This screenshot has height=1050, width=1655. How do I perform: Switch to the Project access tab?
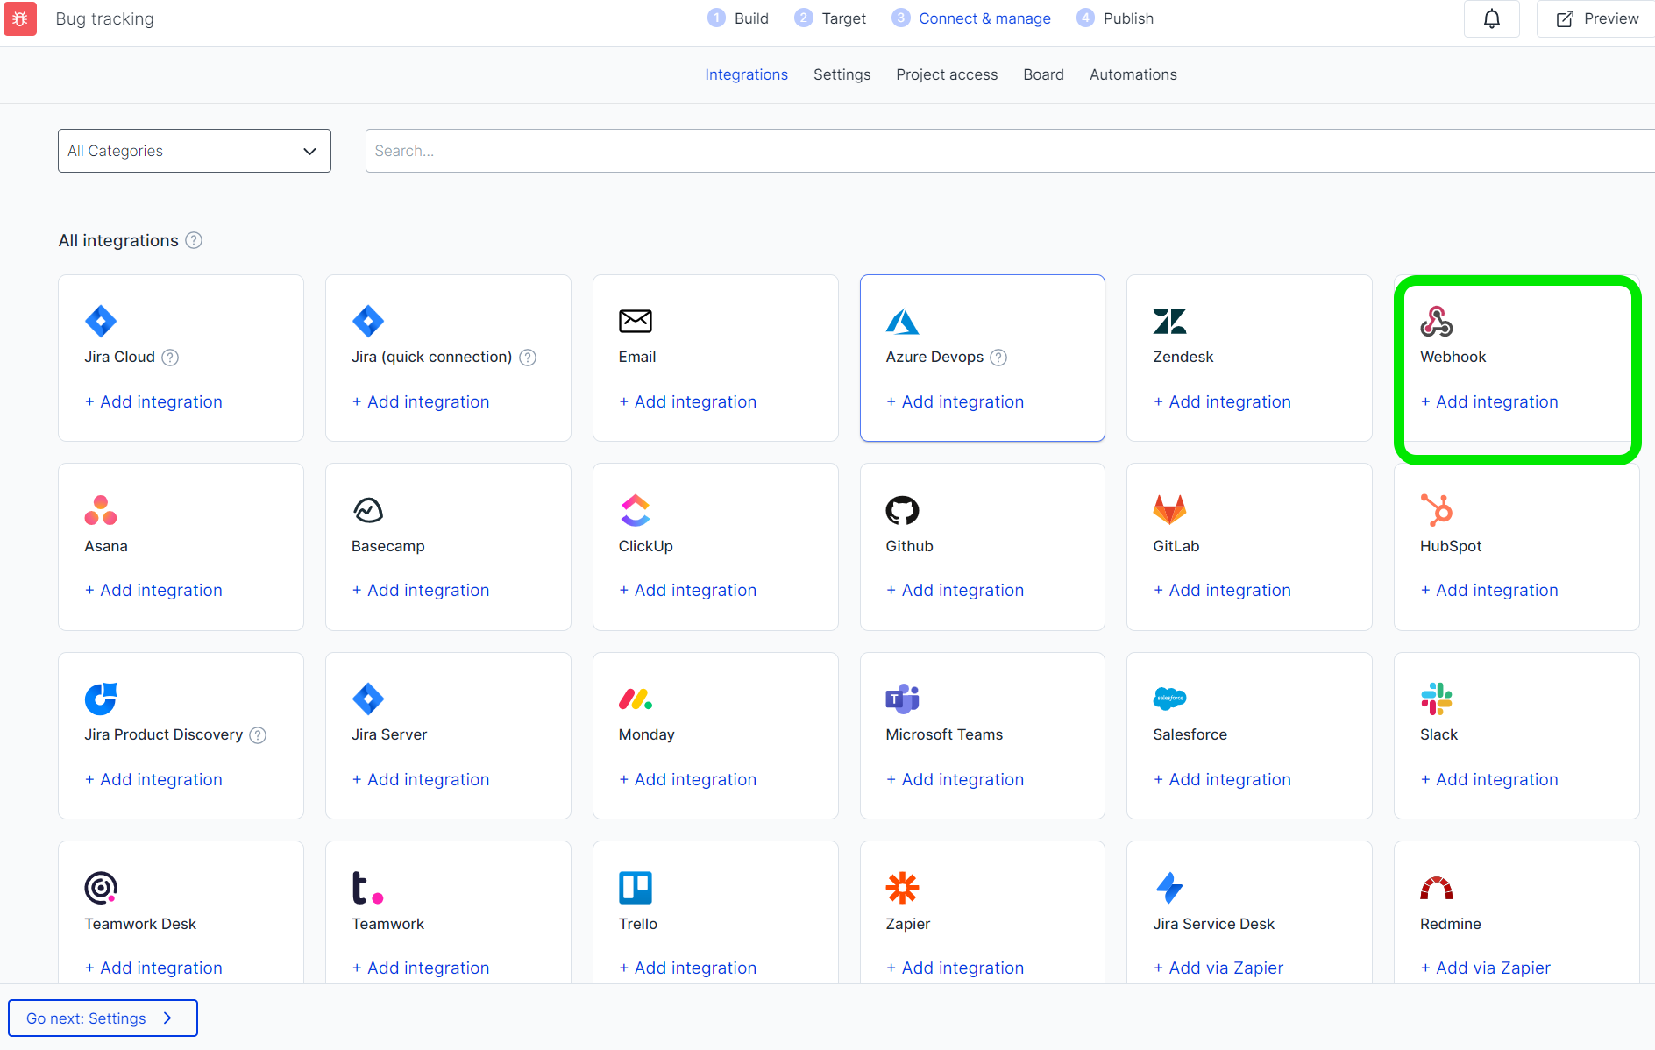click(947, 74)
